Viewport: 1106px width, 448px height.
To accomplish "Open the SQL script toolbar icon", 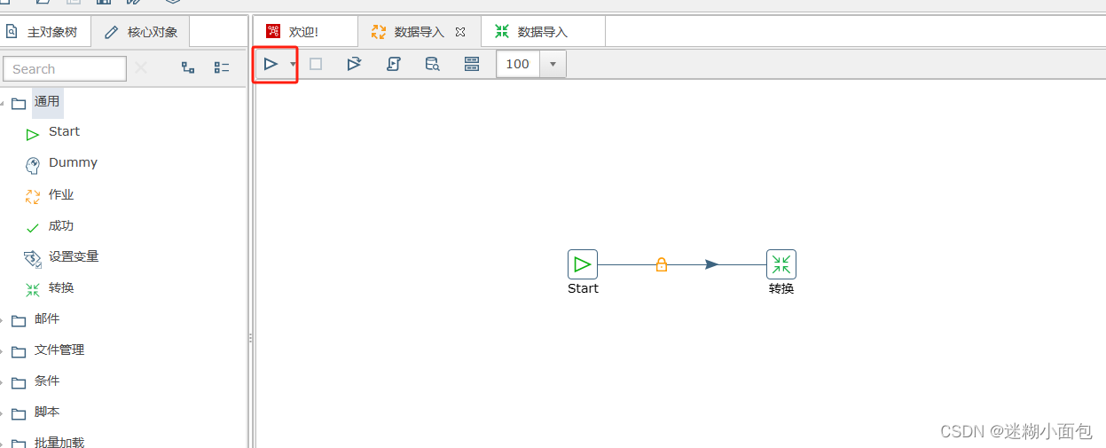I will 394,64.
